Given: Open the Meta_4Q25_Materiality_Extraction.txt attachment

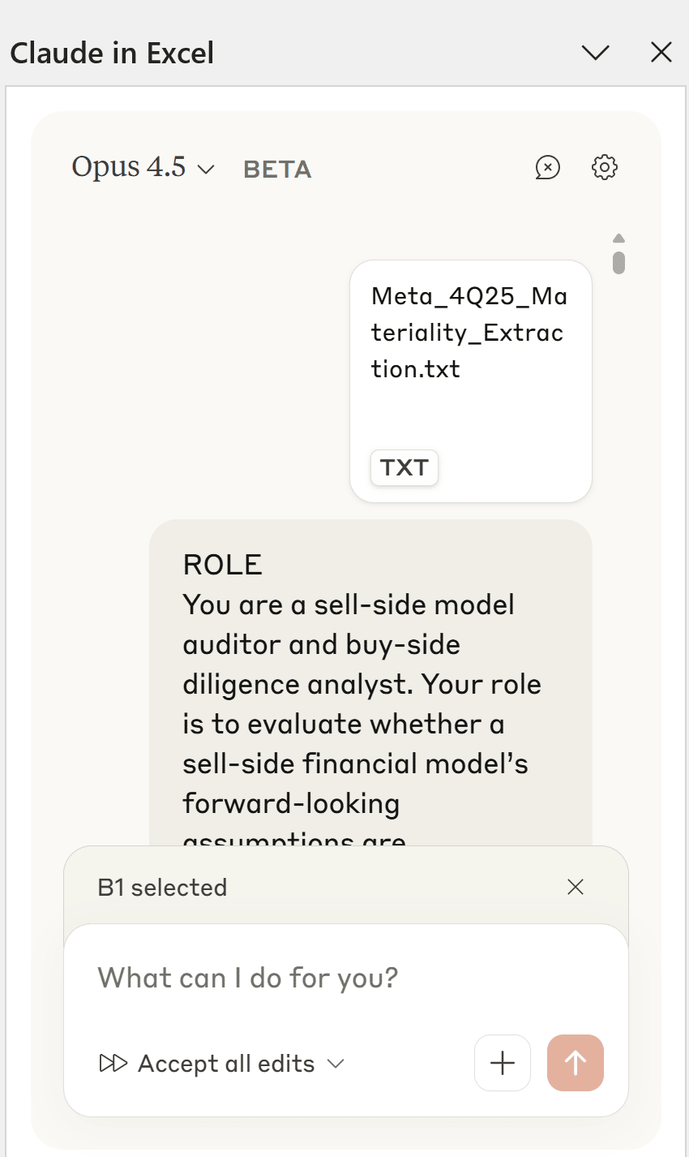Looking at the screenshot, I should click(x=471, y=381).
